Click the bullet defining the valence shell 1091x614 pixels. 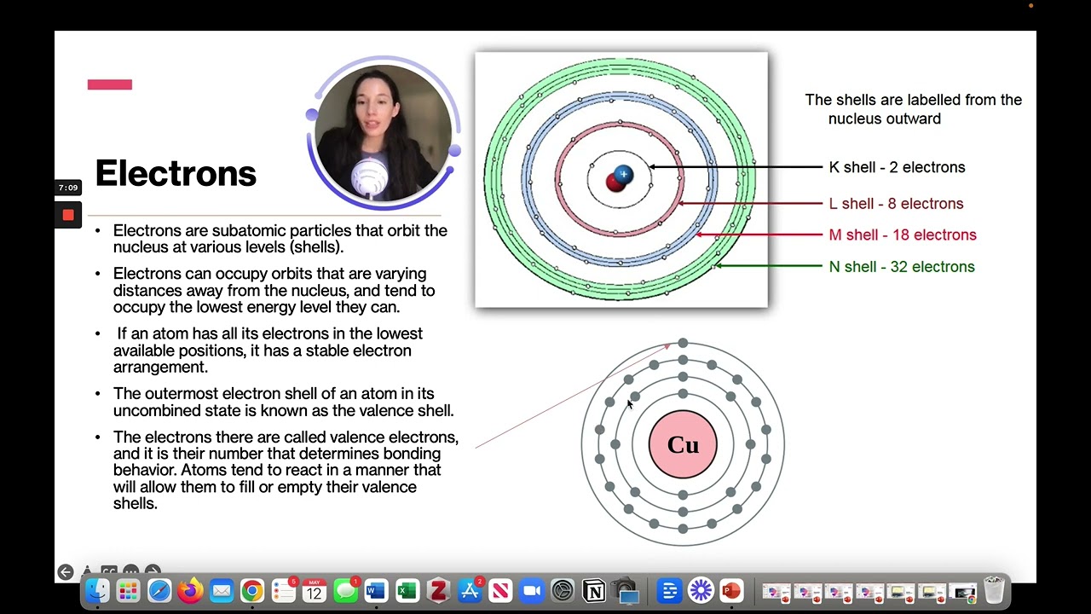(x=283, y=402)
